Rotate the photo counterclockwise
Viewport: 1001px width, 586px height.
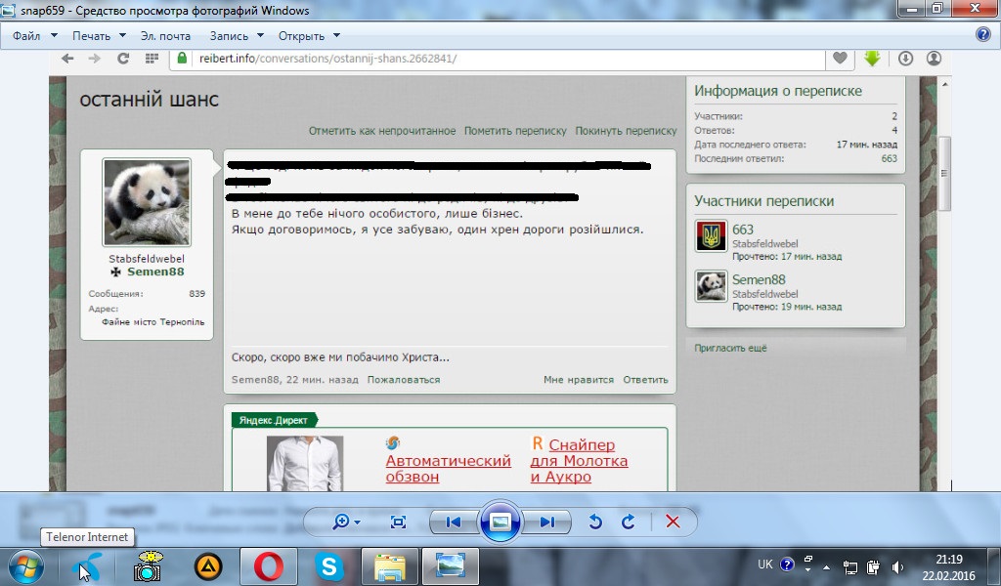(595, 523)
